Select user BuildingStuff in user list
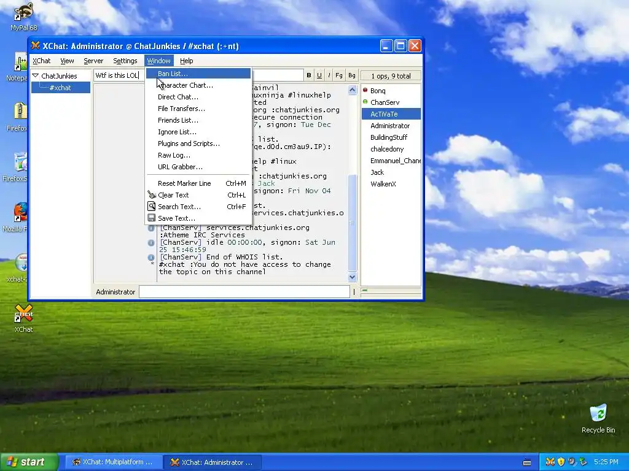The width and height of the screenshot is (629, 471). pos(389,137)
